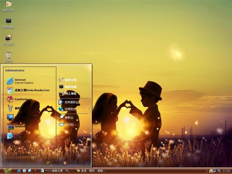Expand the Connect To (连接到) submenu
The image size is (232, 174).
tap(70, 109)
